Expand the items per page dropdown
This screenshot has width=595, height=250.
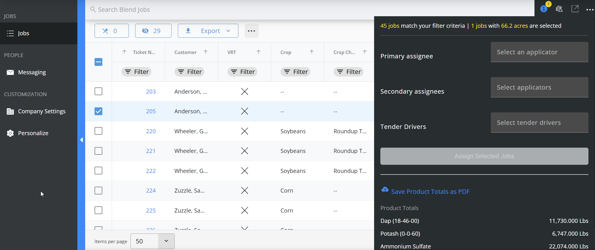(x=166, y=241)
